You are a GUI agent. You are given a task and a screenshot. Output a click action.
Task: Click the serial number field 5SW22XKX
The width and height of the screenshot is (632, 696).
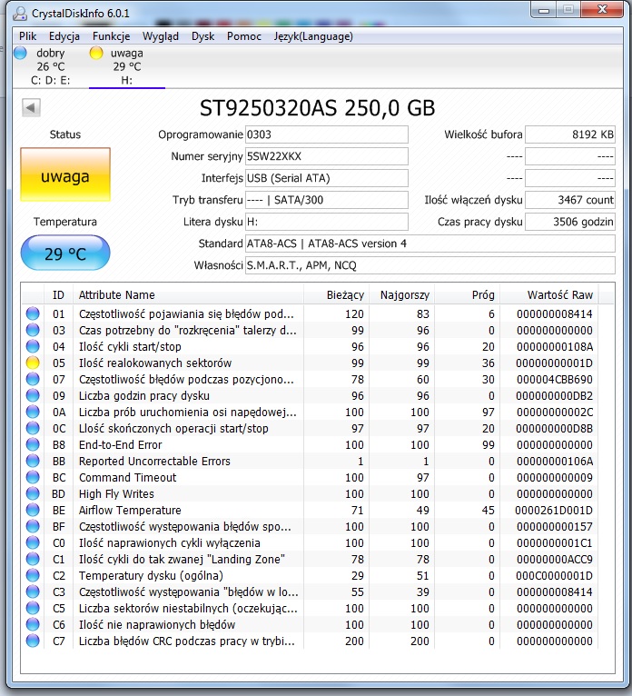tap(326, 156)
